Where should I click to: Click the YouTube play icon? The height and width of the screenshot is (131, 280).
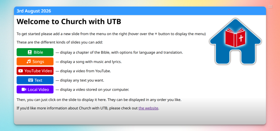point(21,71)
